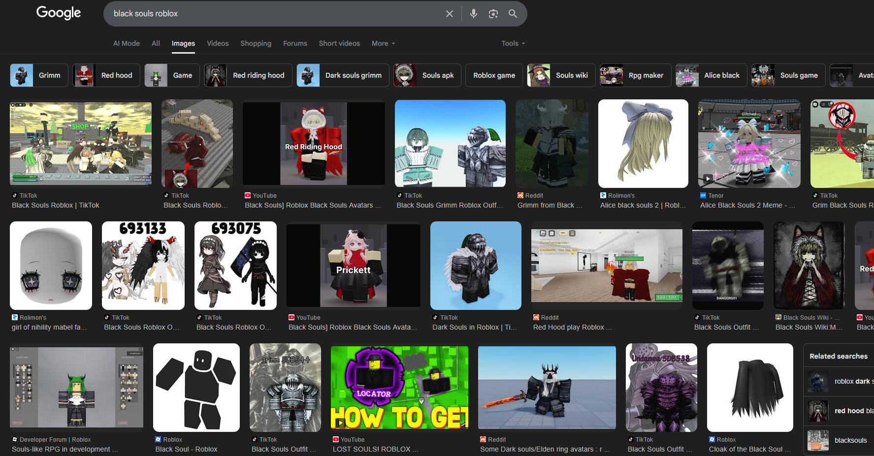874x456 pixels.
Task: Click the Google logo
Action: pyautogui.click(x=59, y=13)
